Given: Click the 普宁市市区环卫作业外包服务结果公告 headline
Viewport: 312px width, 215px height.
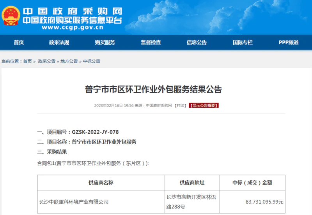Looking at the screenshot, I should (x=153, y=90).
